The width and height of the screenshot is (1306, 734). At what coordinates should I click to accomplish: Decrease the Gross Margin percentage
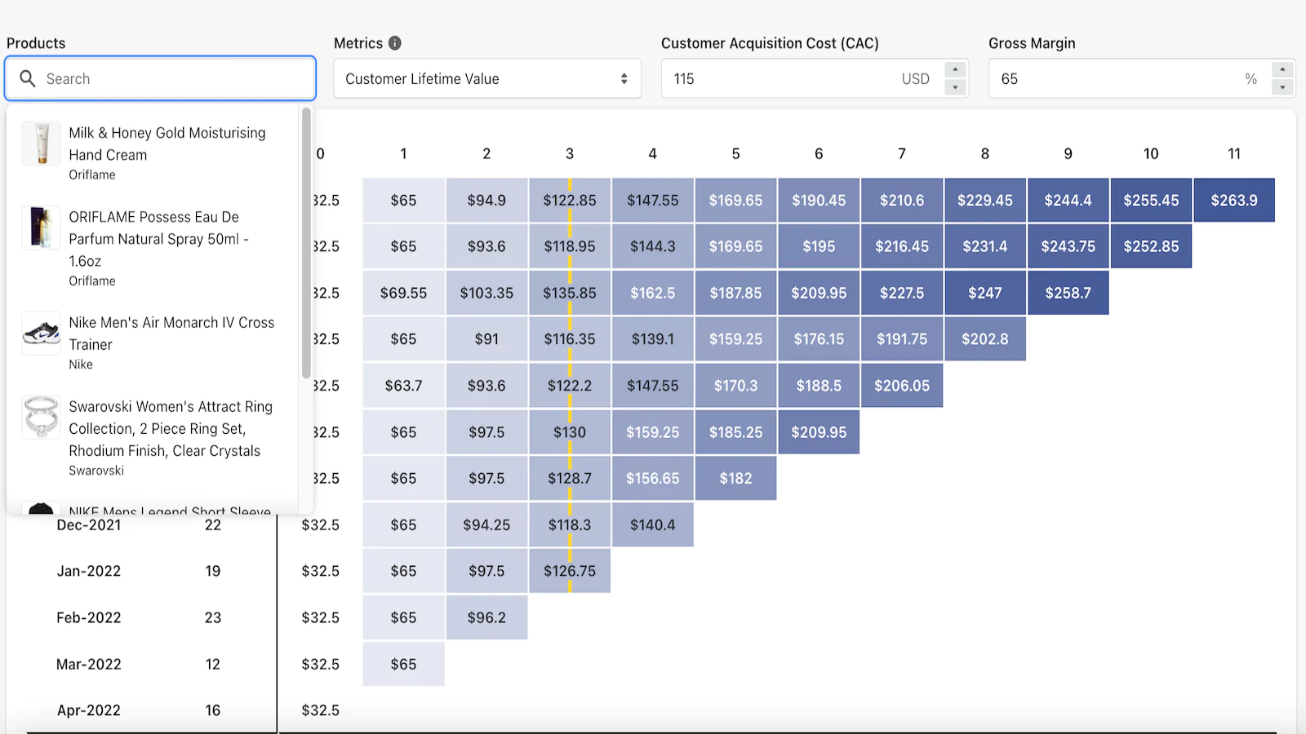tap(1282, 87)
